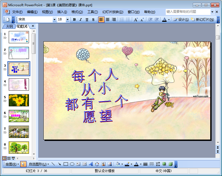Open the AutoShapes dropdown menu

(x=39, y=164)
